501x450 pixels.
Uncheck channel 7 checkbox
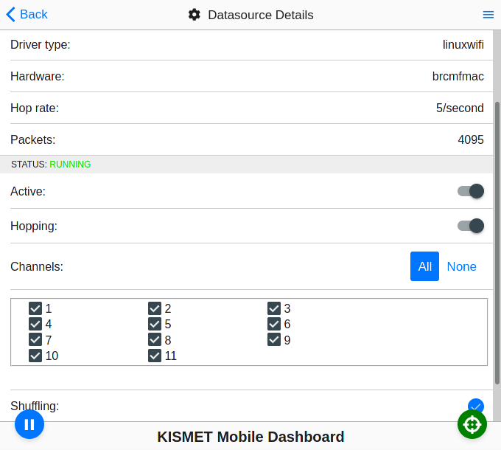tap(35, 339)
